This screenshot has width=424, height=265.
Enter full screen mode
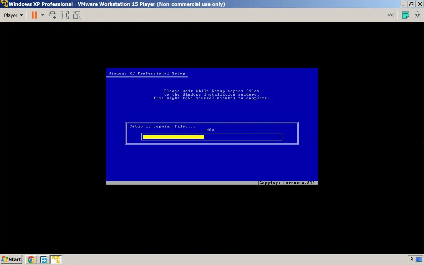pos(64,15)
